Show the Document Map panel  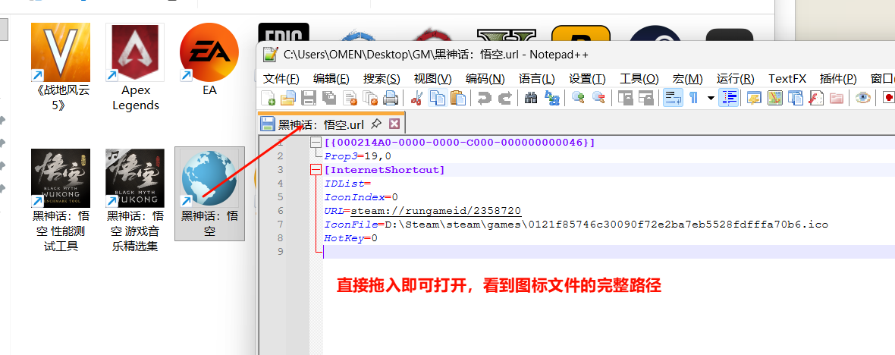pyautogui.click(x=774, y=98)
